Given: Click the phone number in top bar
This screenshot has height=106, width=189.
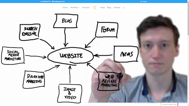Looking at the screenshot, I should pos(46,2).
